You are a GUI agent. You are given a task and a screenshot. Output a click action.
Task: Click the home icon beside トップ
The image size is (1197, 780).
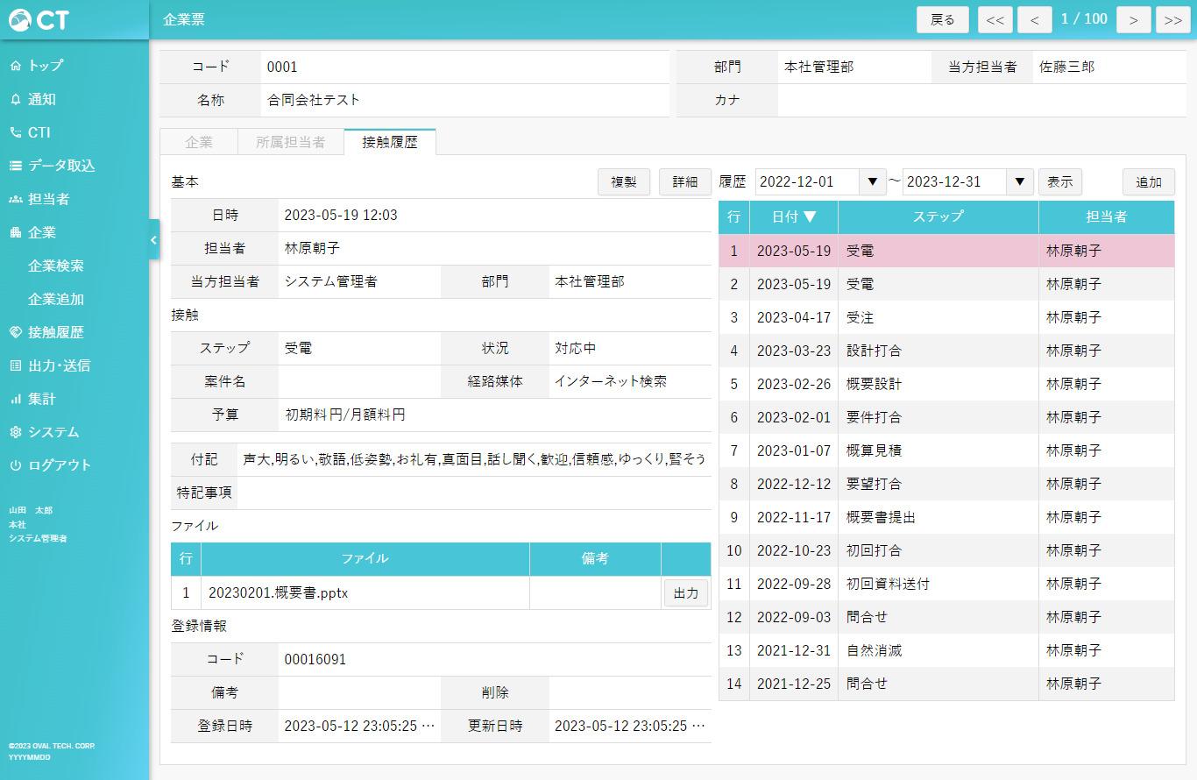point(16,66)
